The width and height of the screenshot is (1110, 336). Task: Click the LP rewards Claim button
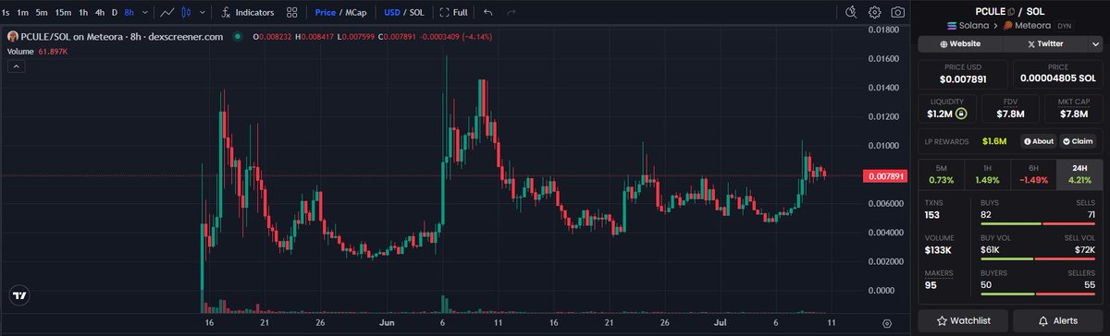click(x=1077, y=141)
